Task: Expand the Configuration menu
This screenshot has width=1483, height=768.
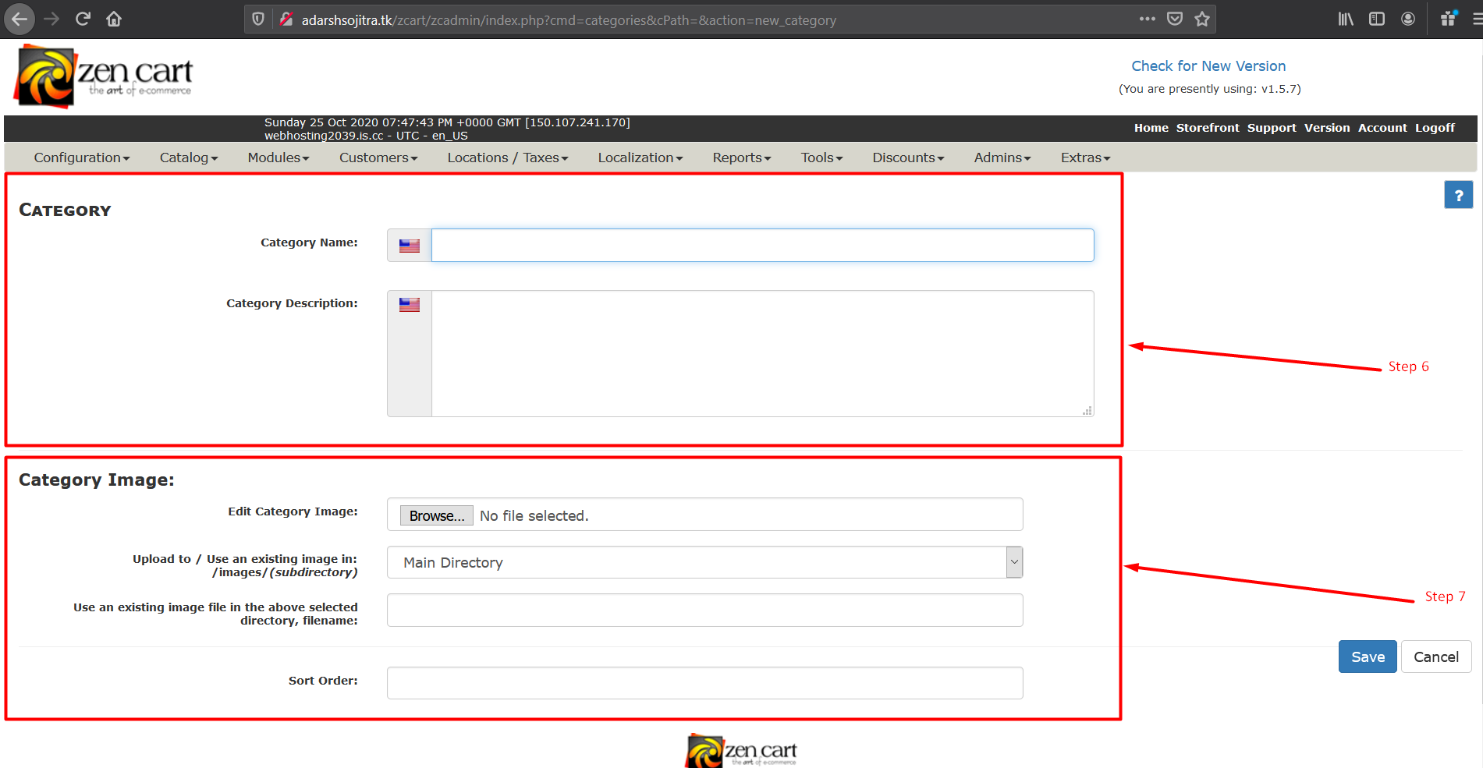Action: [82, 157]
